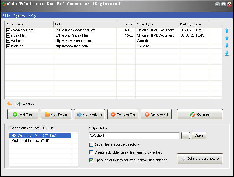Select the http://www.msn.com path entry
This screenshot has height=177, width=234.
click(72, 46)
